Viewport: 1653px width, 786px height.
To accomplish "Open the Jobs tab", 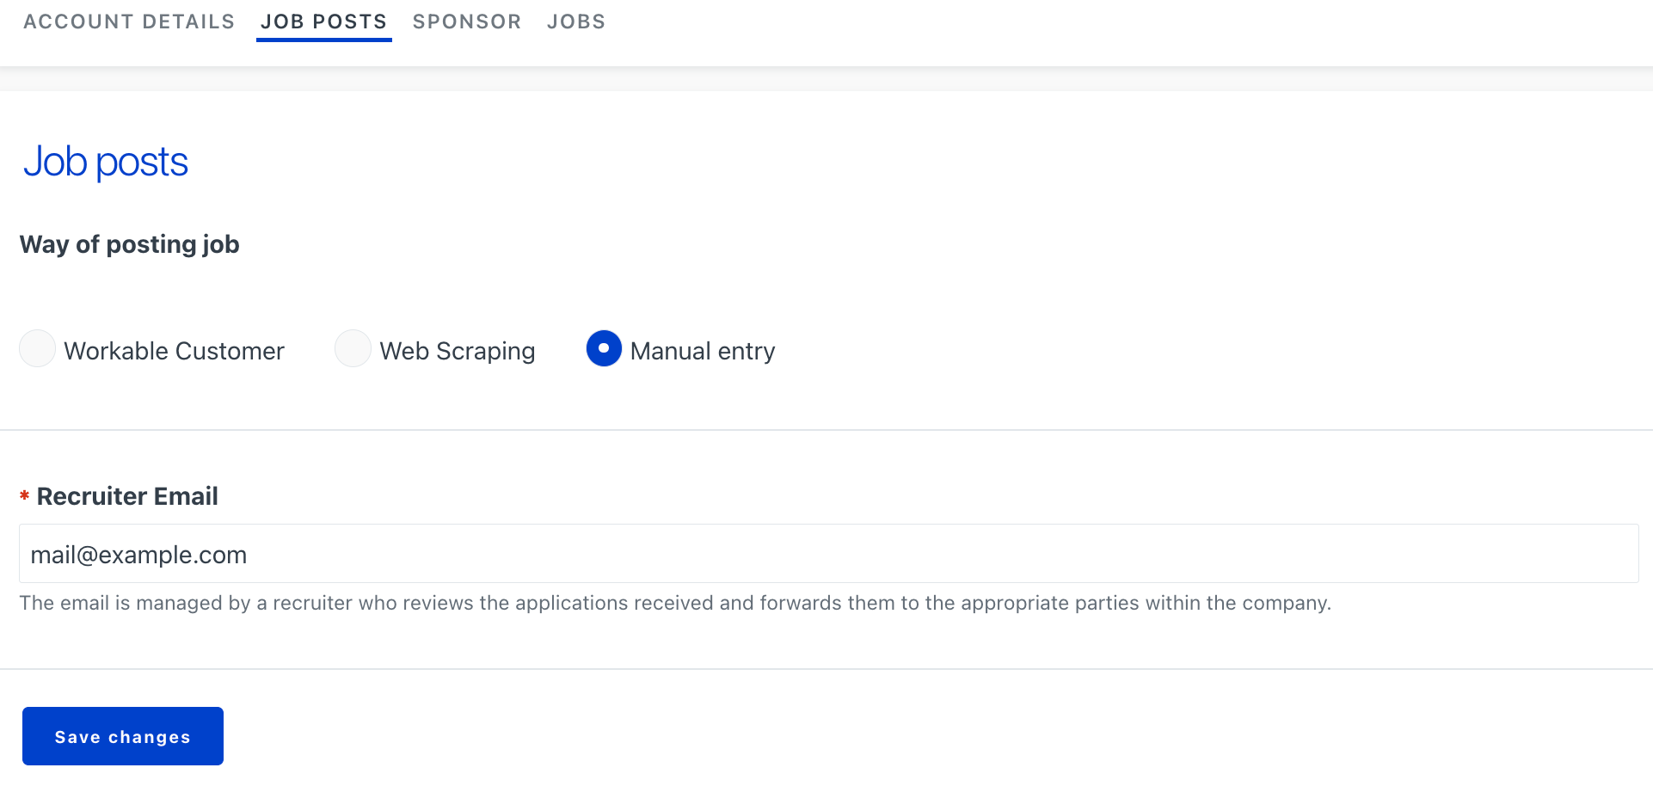I will pyautogui.click(x=576, y=21).
